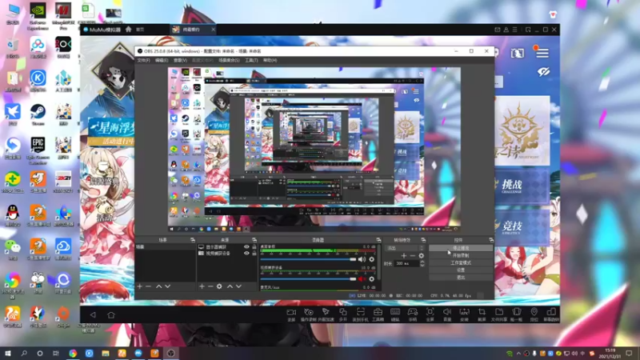
Task: Open game Athletics banner
Action: (x=522, y=227)
